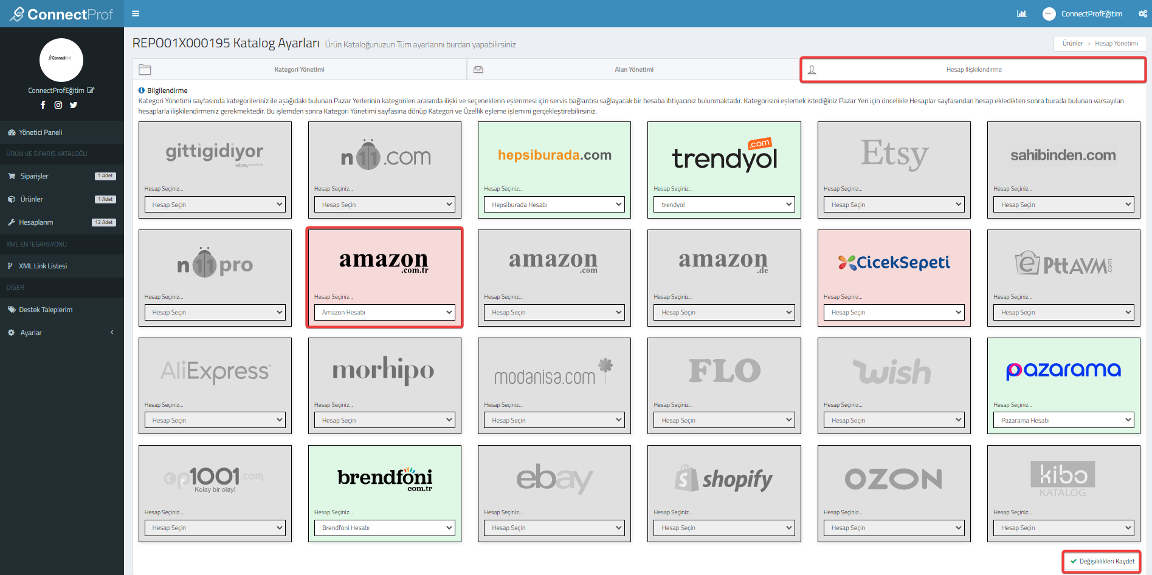Open the kibo KATALOG account dropdown

click(x=1064, y=528)
